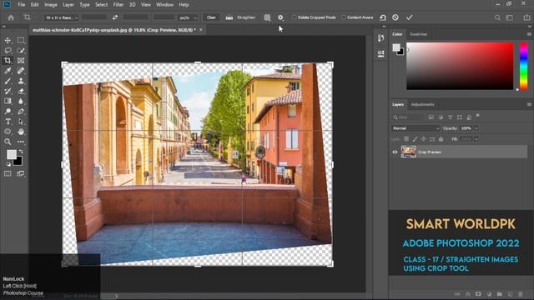Select the Pen tool
Image resolution: width=534 pixels, height=300 pixels.
click(21, 111)
